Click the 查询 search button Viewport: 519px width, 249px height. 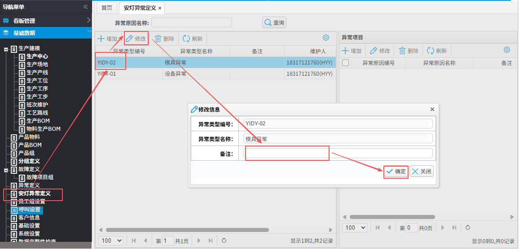(274, 23)
